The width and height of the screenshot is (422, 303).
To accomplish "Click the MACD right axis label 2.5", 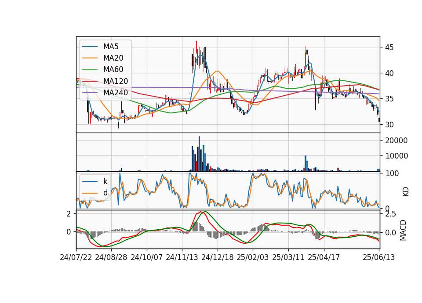I will [390, 214].
